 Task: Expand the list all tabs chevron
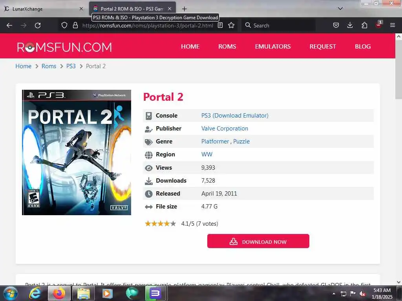tap(340, 9)
